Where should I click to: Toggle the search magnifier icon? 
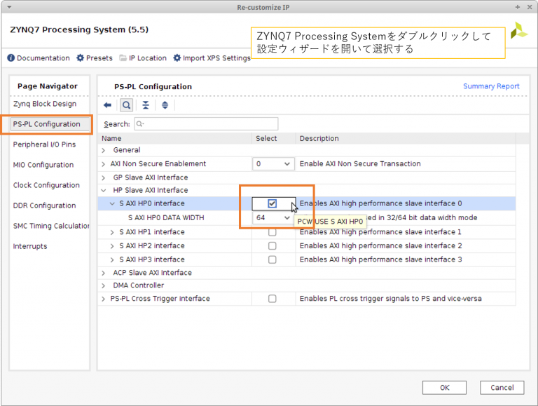click(126, 105)
